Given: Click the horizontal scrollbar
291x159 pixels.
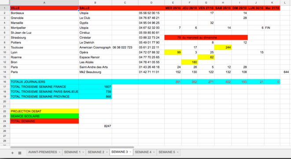Looking at the screenshot, I should pos(72,147).
